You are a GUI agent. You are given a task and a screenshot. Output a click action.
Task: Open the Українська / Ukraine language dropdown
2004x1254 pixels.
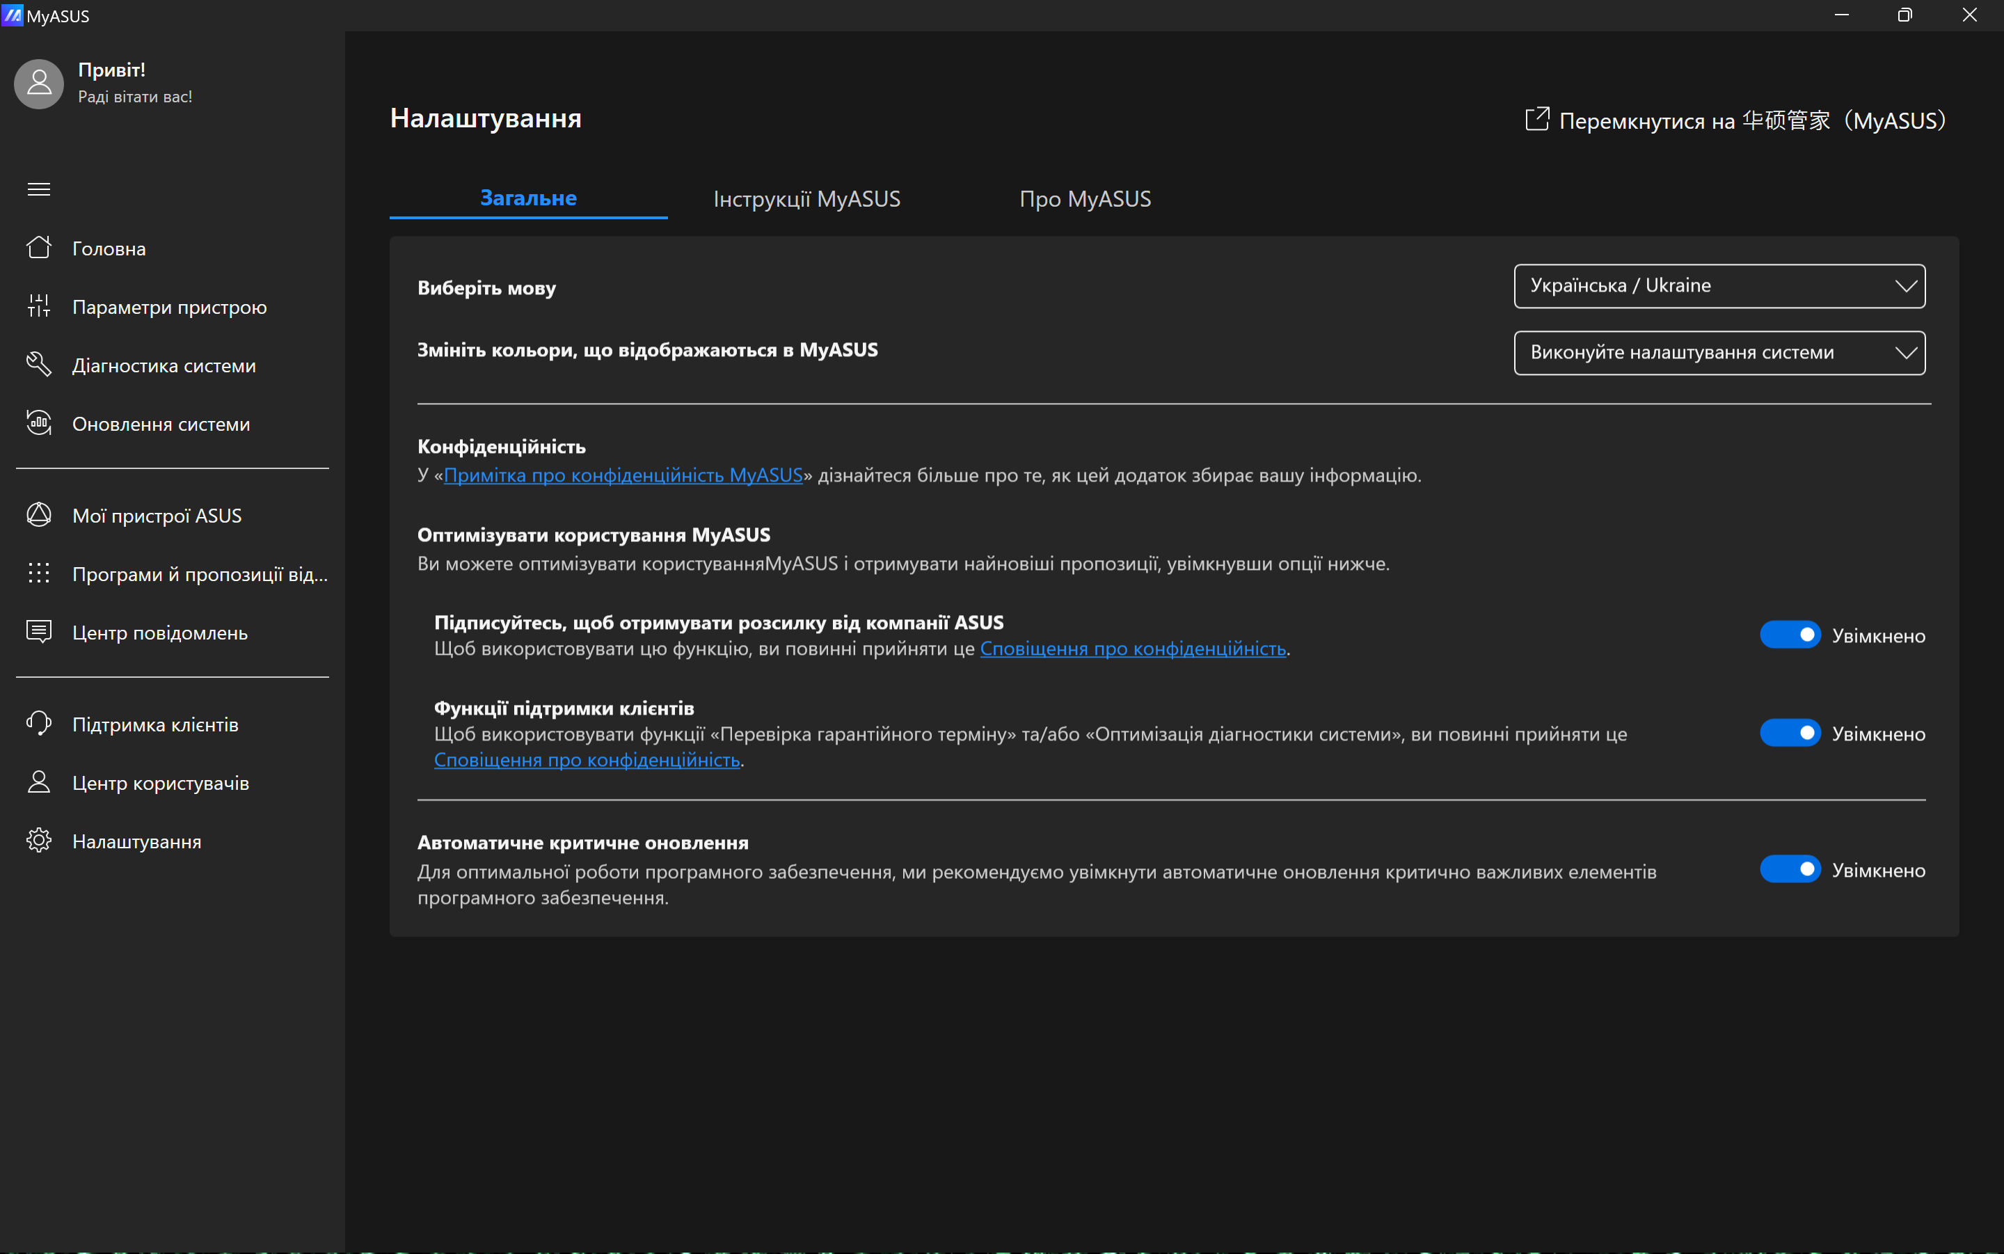1719,286
